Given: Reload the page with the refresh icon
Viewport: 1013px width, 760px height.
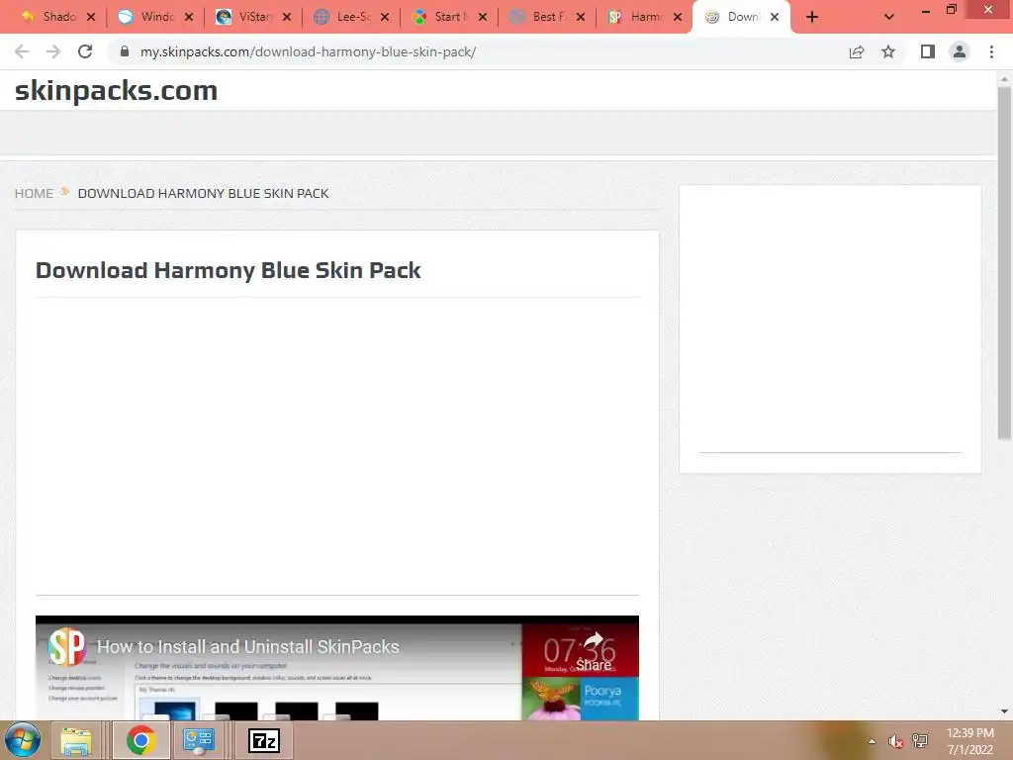Looking at the screenshot, I should pyautogui.click(x=85, y=51).
